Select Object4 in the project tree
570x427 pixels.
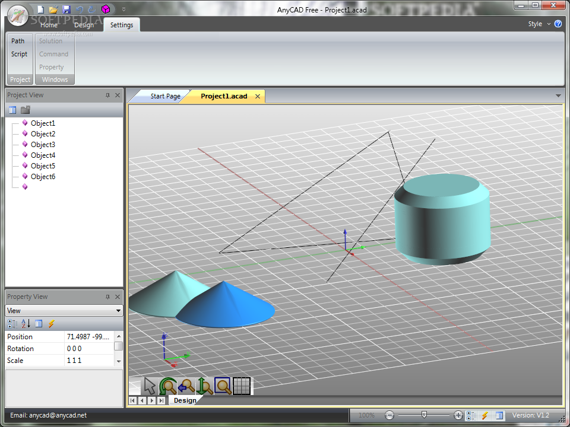coord(43,155)
